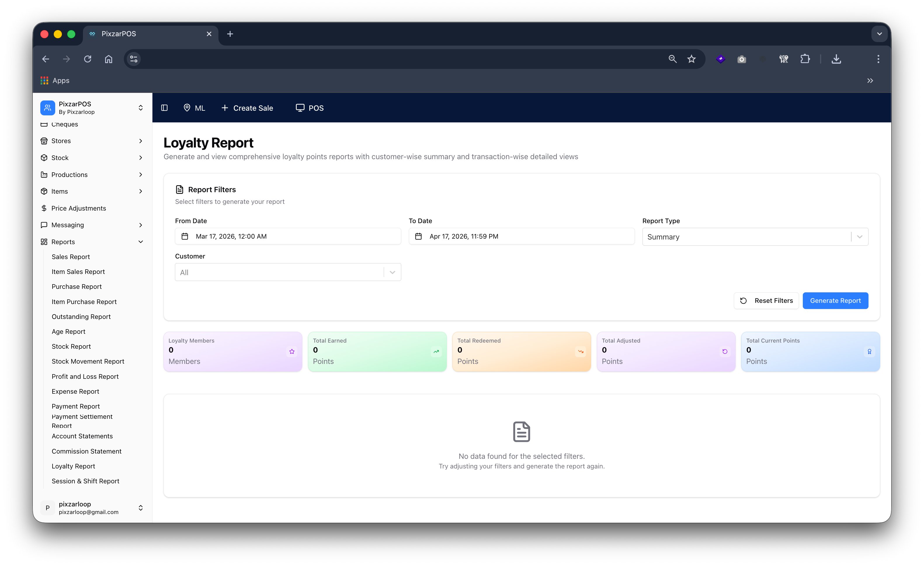The width and height of the screenshot is (924, 566).
Task: Click the reset icon on Total Adjusted card
Action: (x=725, y=351)
